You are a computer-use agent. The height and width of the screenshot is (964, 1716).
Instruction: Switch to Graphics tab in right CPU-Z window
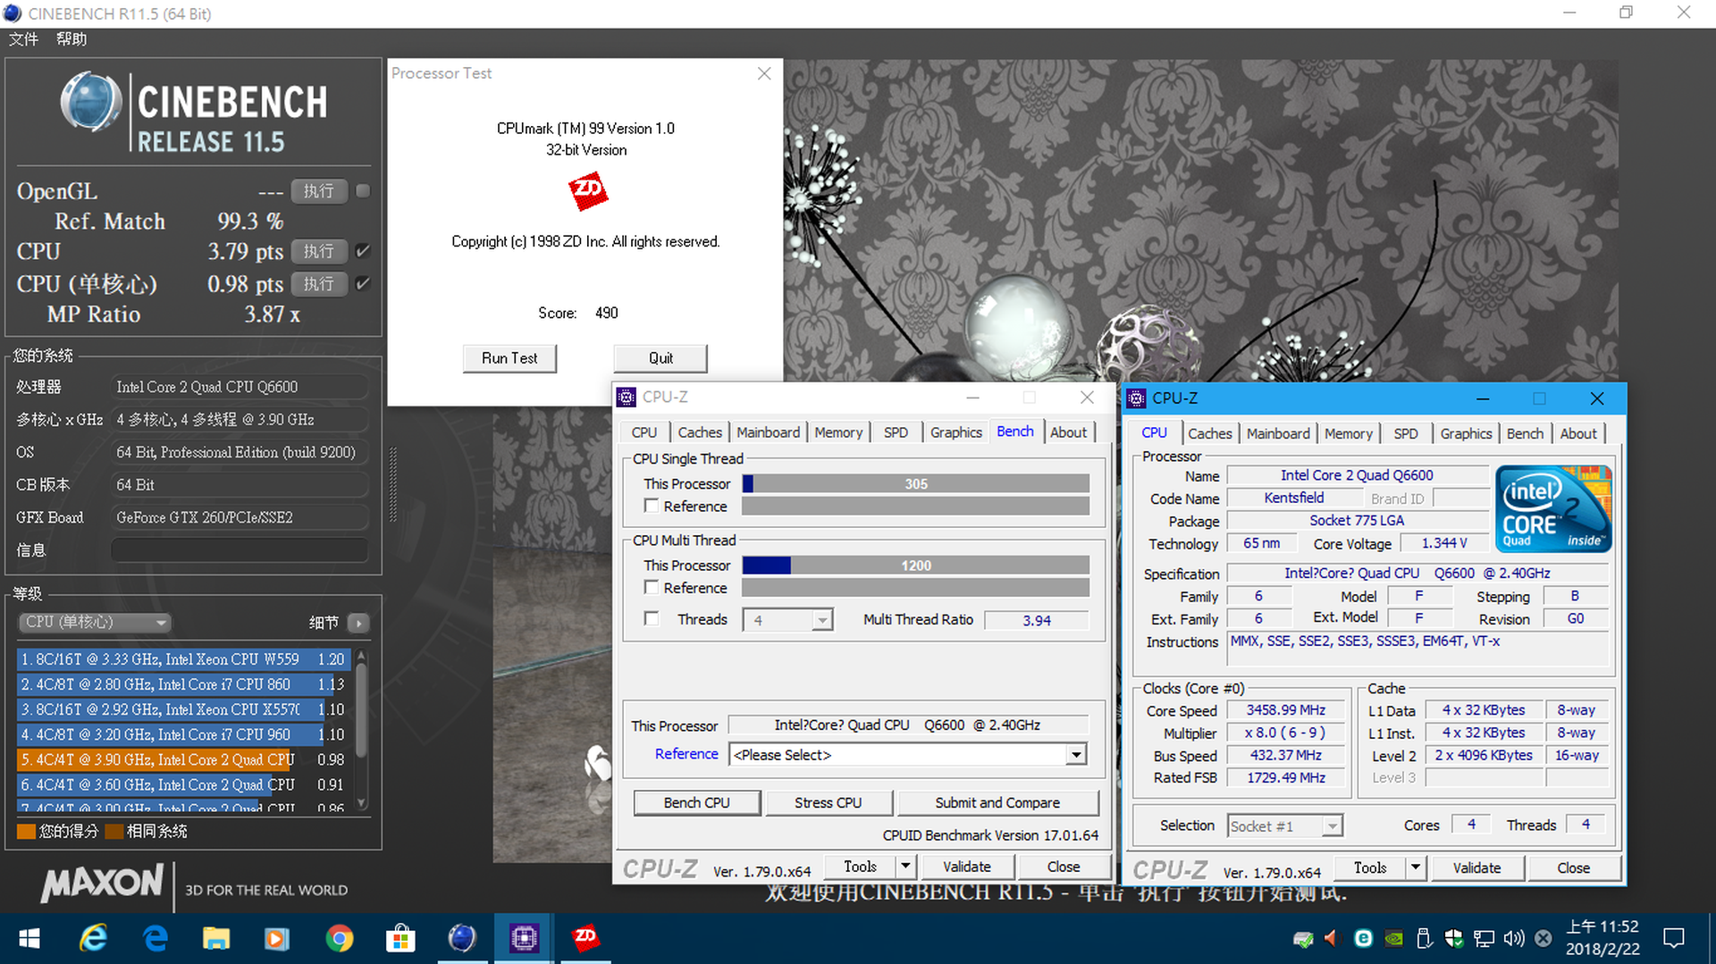(x=1466, y=433)
